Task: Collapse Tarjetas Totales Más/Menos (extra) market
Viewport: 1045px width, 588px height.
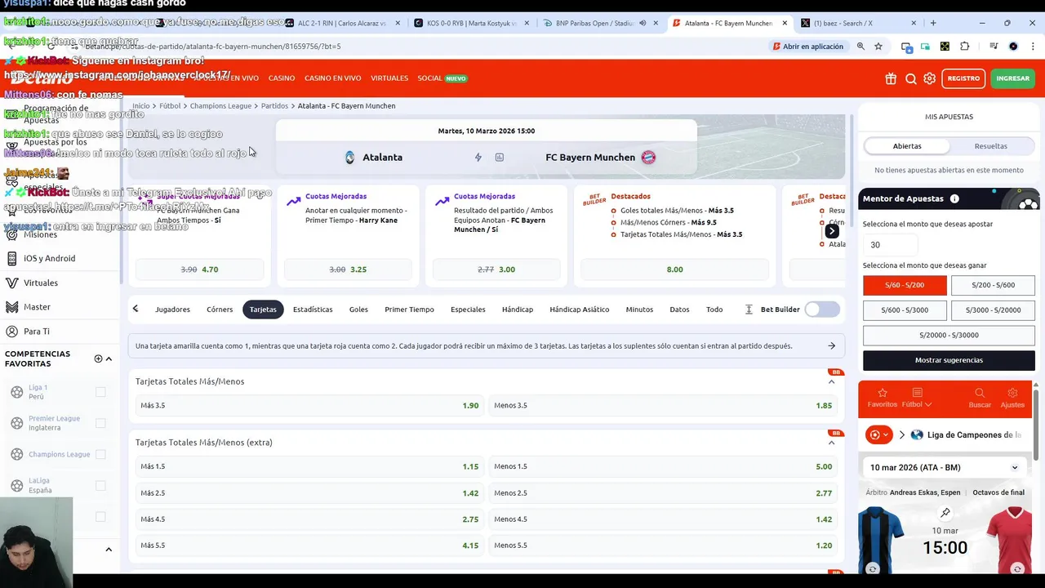Action: [x=832, y=443]
